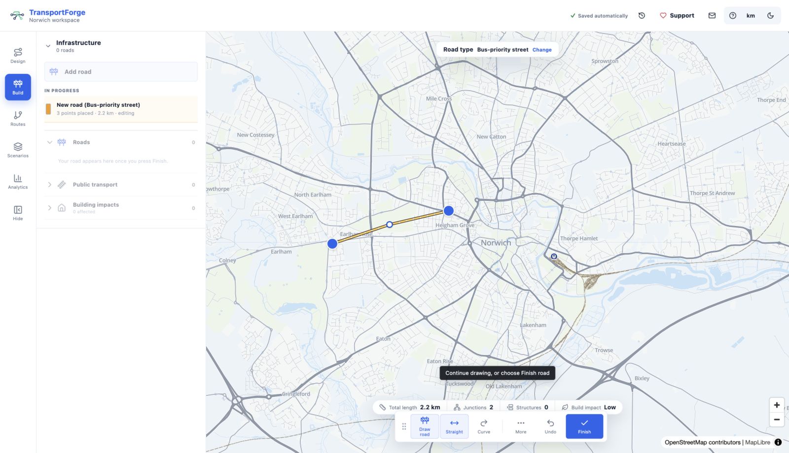The height and width of the screenshot is (453, 789).
Task: Open map attribution info icon
Action: click(x=778, y=442)
